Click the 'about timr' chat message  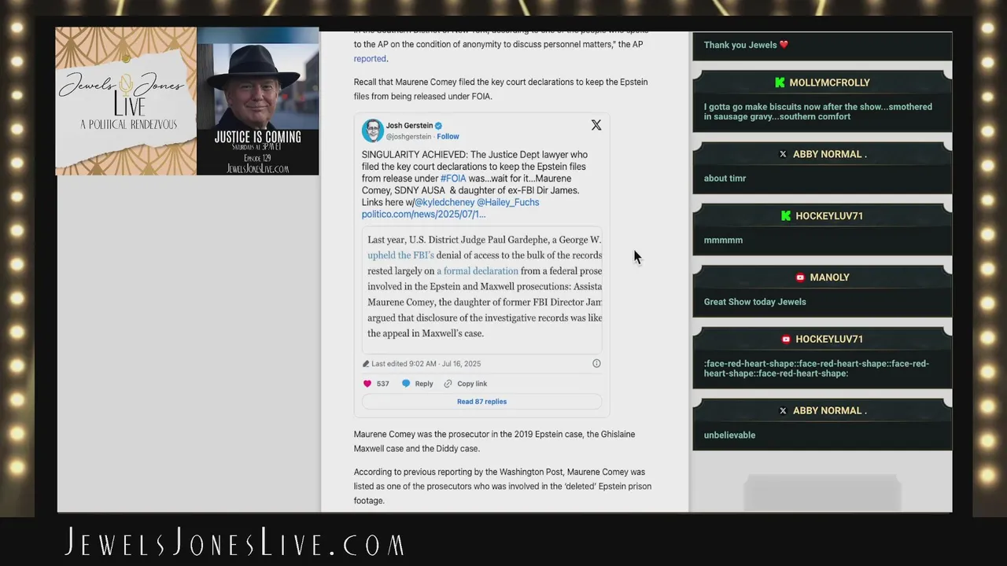tap(725, 178)
